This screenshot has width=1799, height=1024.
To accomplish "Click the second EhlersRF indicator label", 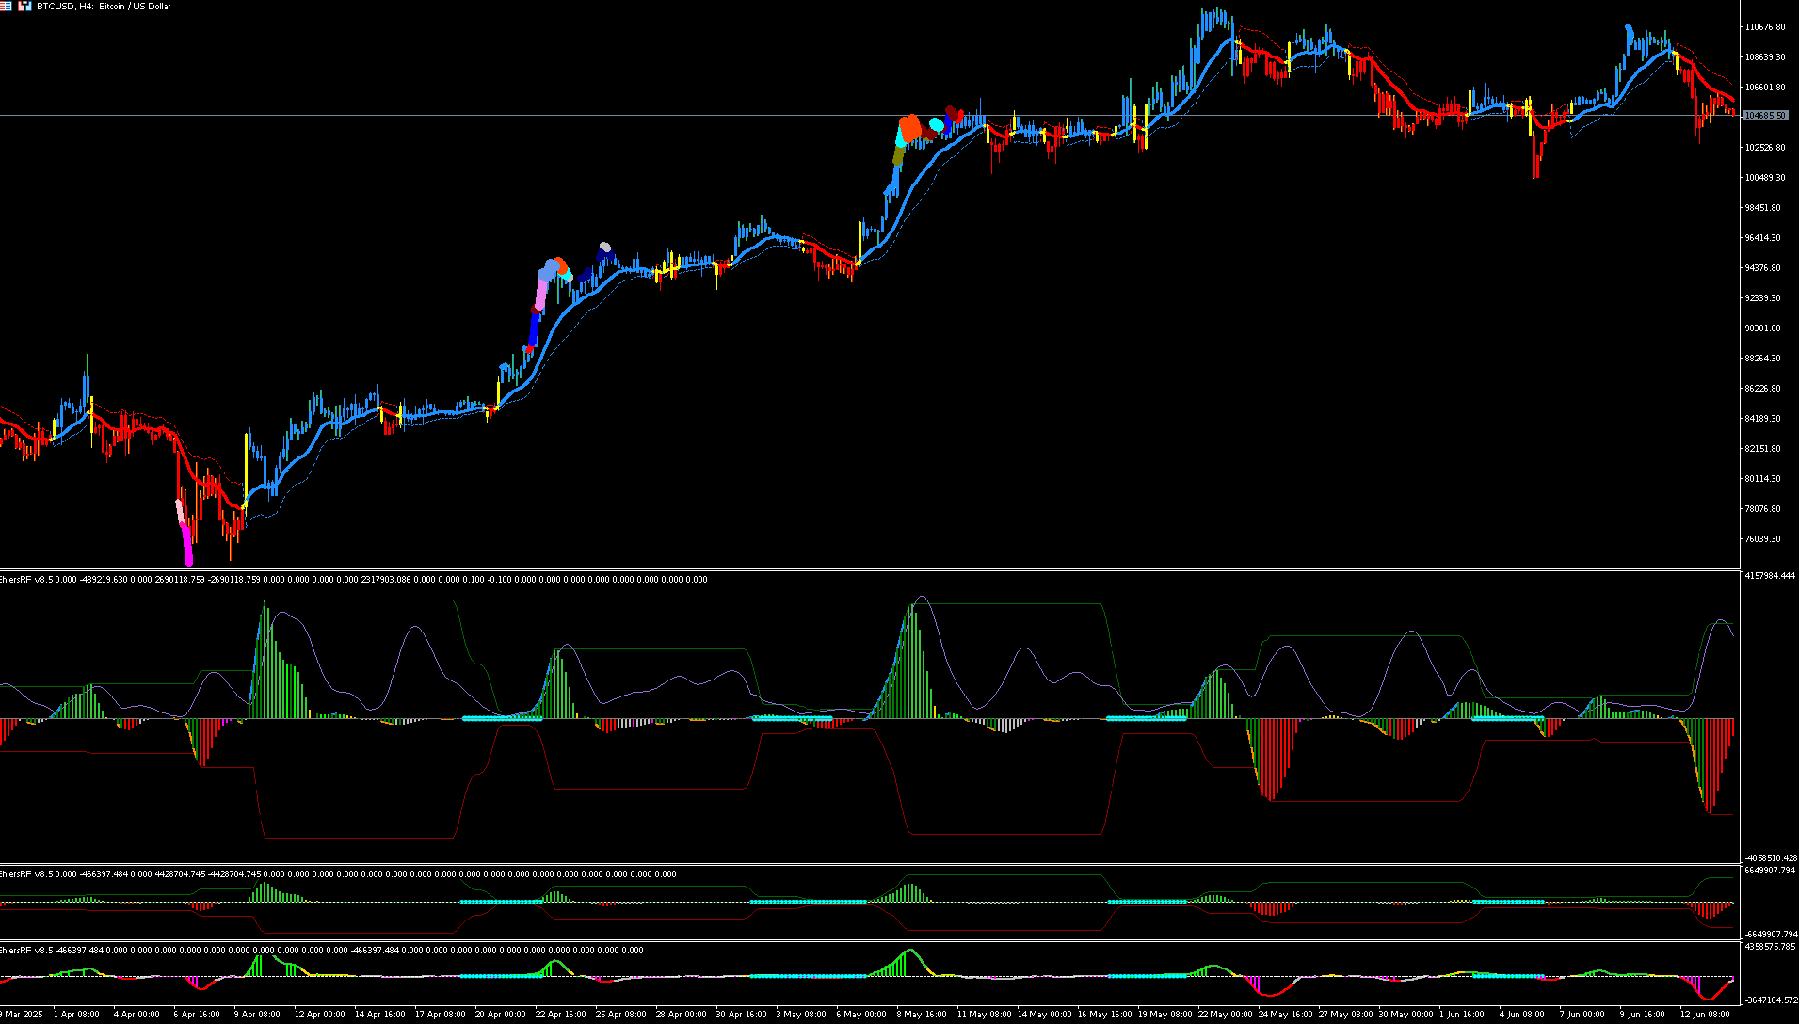I will [x=26, y=874].
